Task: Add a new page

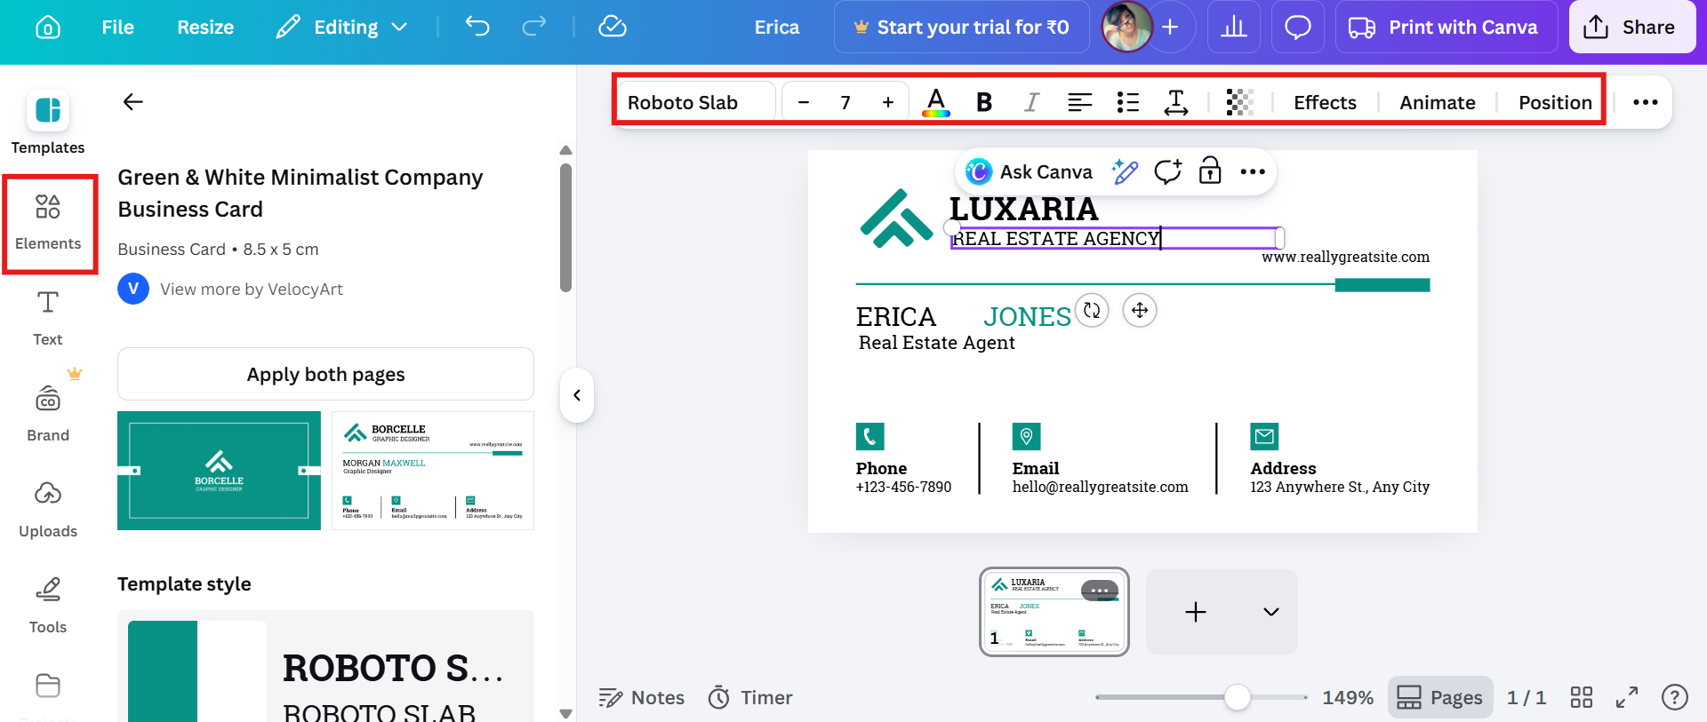Action: [1196, 612]
